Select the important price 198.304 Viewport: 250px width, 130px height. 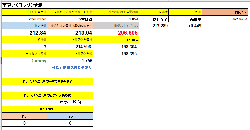pyautogui.click(x=129, y=47)
